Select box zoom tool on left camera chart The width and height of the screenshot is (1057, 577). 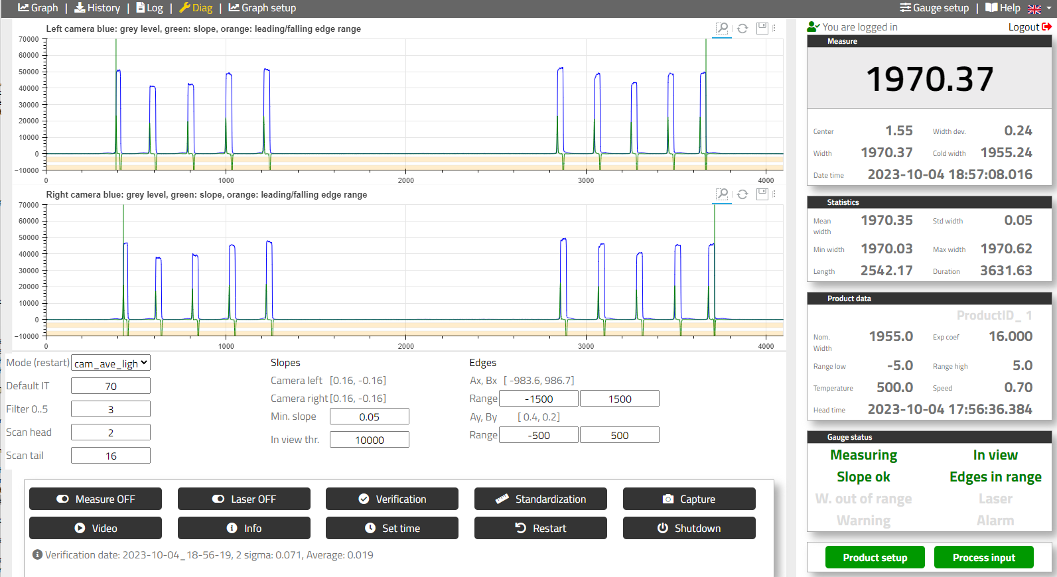coord(722,28)
